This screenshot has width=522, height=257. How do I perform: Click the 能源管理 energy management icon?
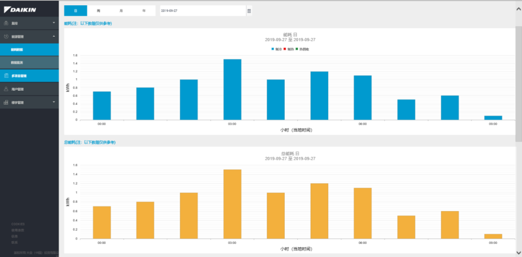pyautogui.click(x=6, y=36)
